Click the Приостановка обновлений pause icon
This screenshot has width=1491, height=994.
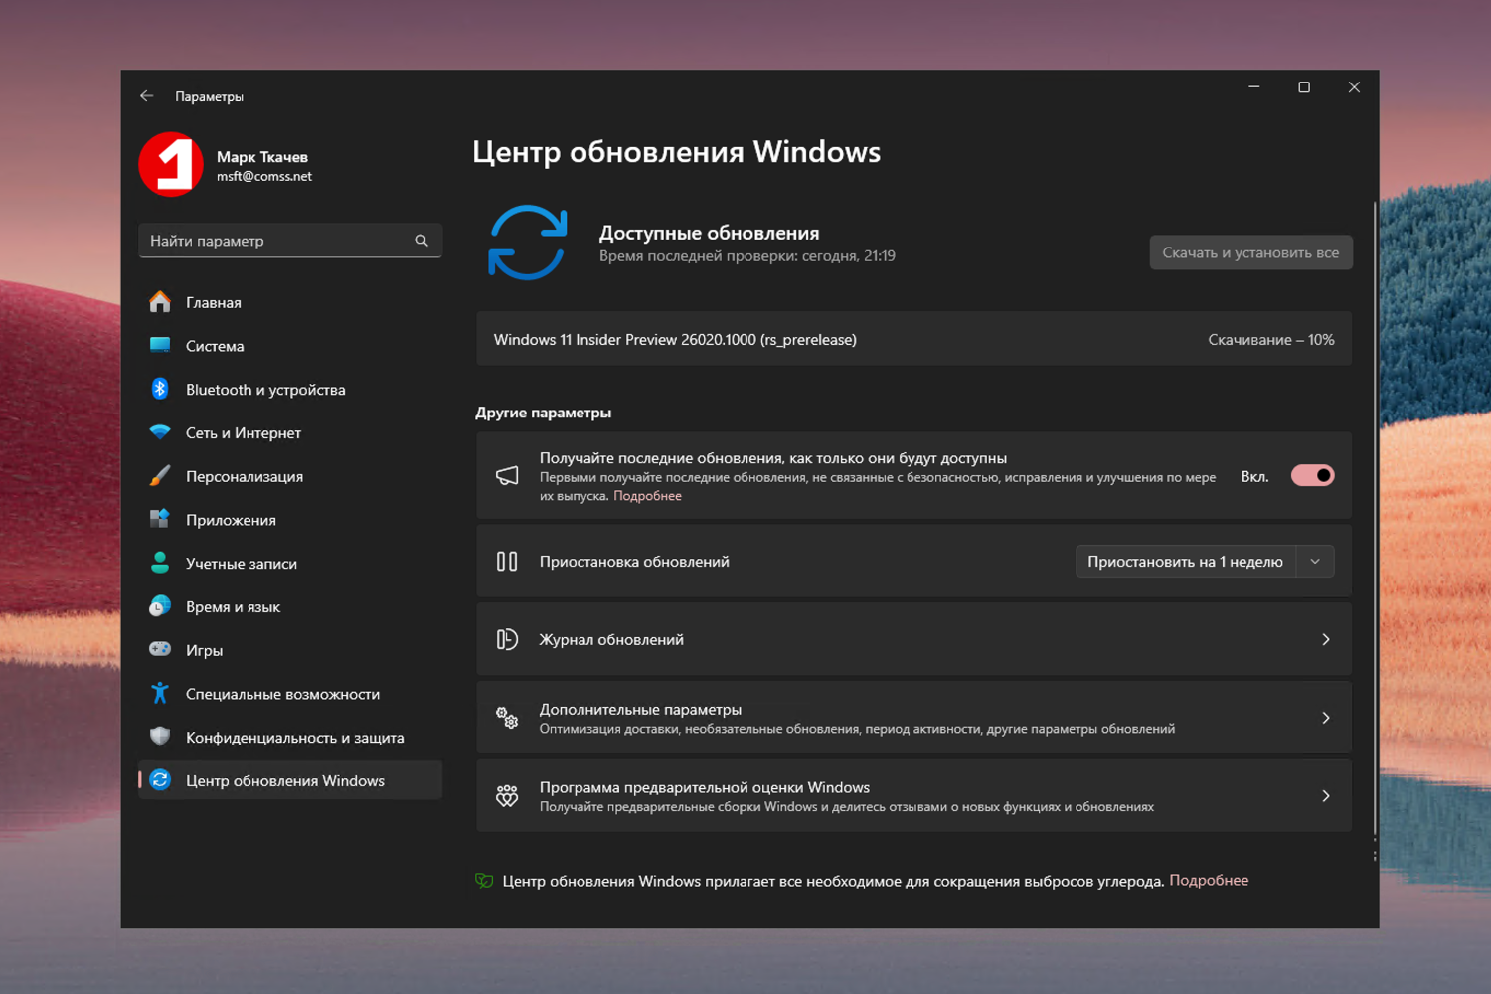click(x=507, y=561)
